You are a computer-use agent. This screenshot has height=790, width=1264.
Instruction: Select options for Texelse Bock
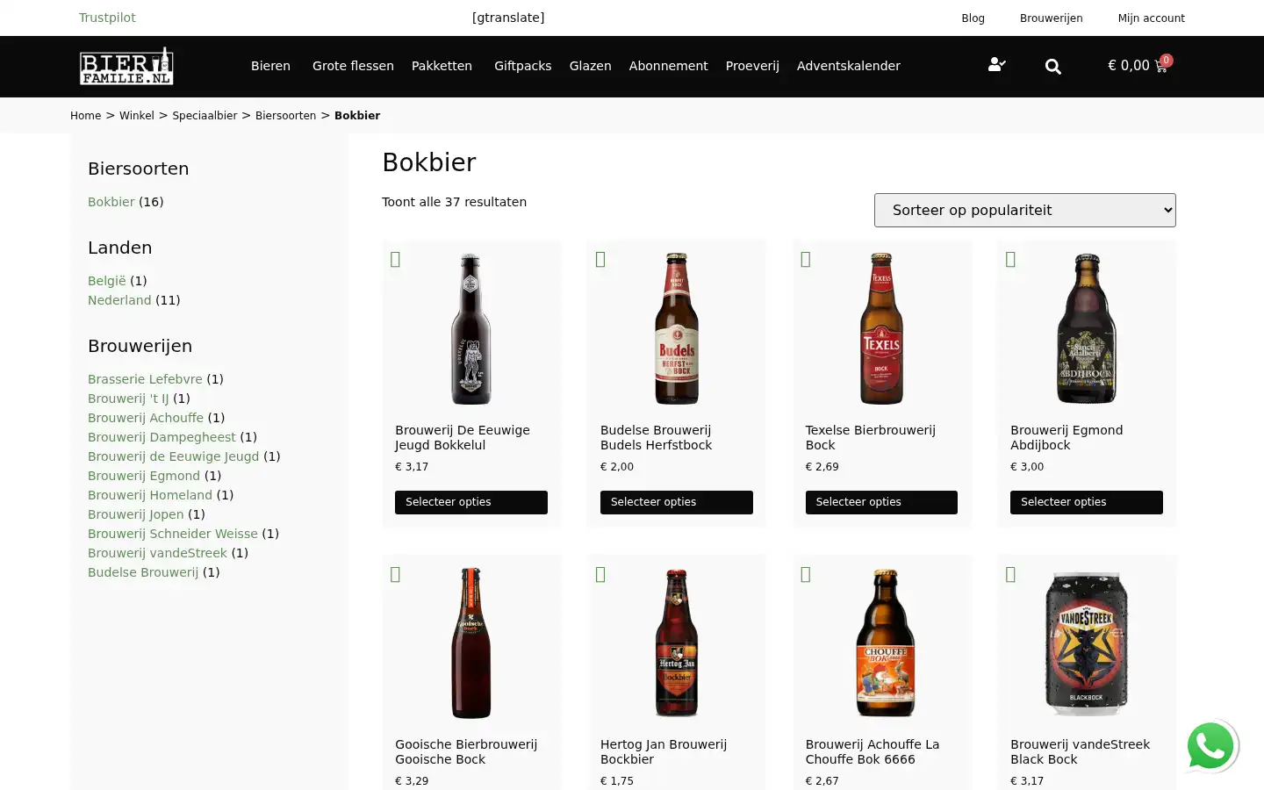[881, 502]
